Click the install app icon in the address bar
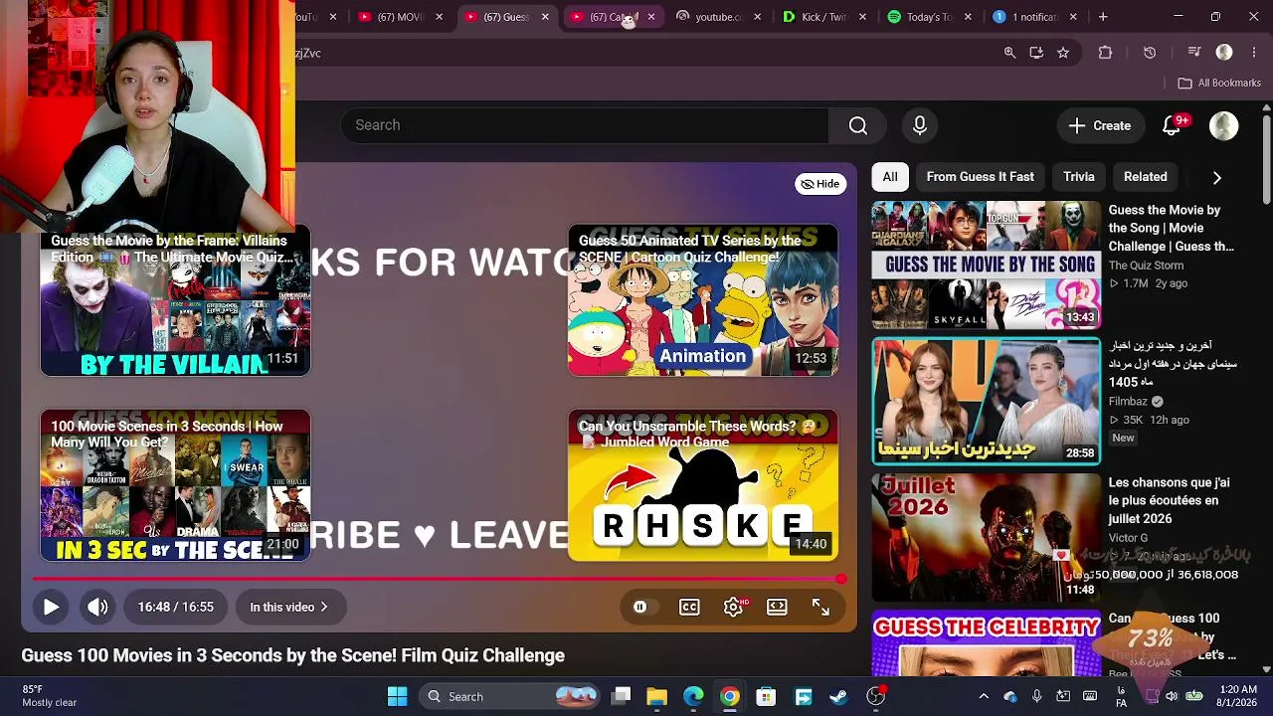 (1036, 53)
